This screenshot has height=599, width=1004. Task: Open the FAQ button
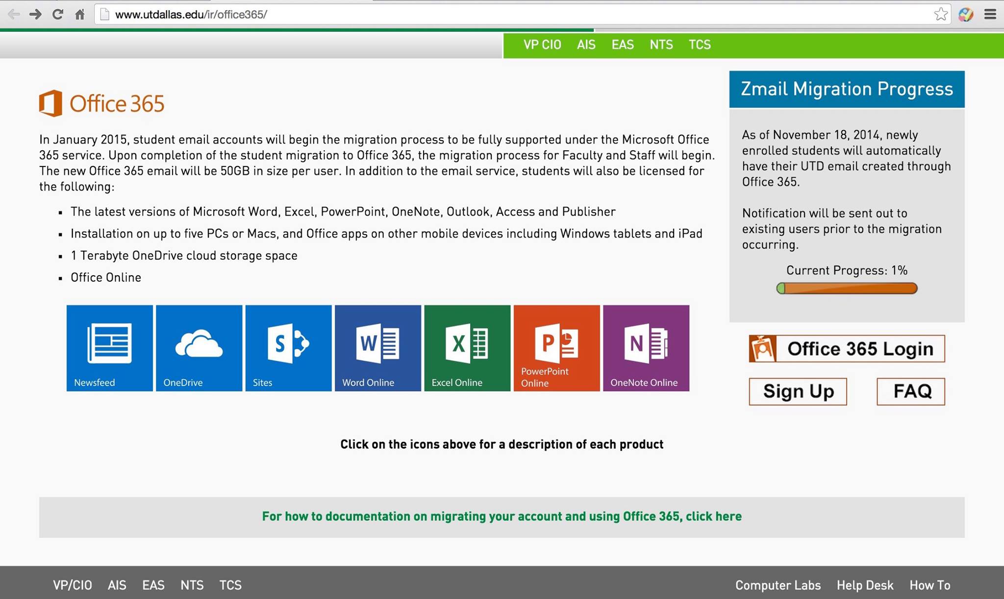coord(911,391)
